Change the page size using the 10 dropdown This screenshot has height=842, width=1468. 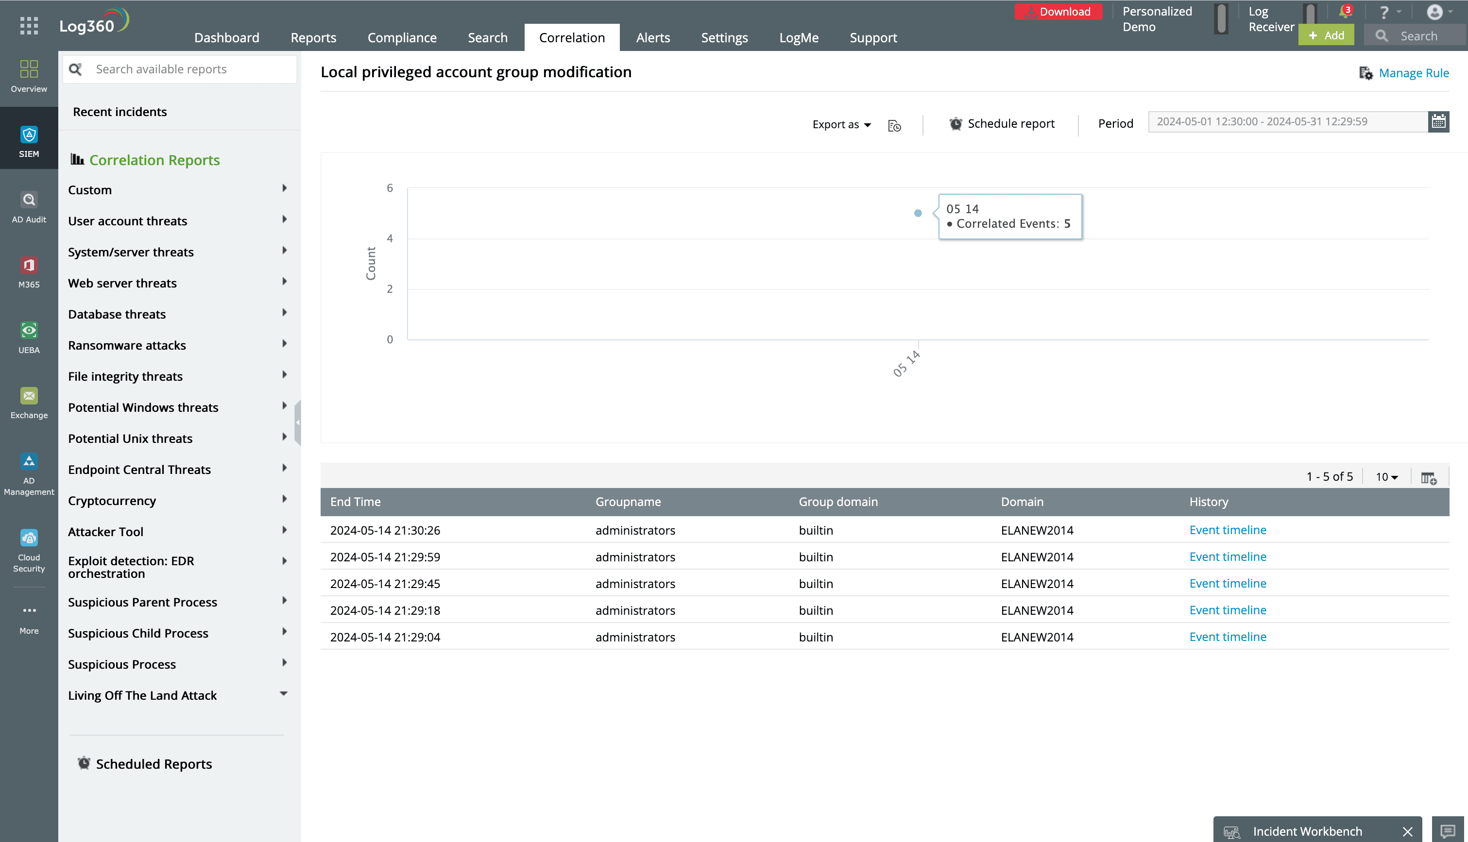1386,476
